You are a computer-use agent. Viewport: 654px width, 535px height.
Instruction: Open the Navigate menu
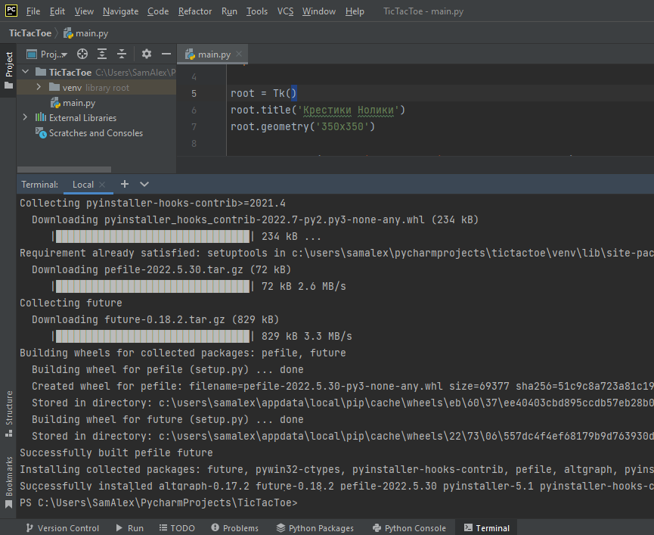tap(120, 11)
